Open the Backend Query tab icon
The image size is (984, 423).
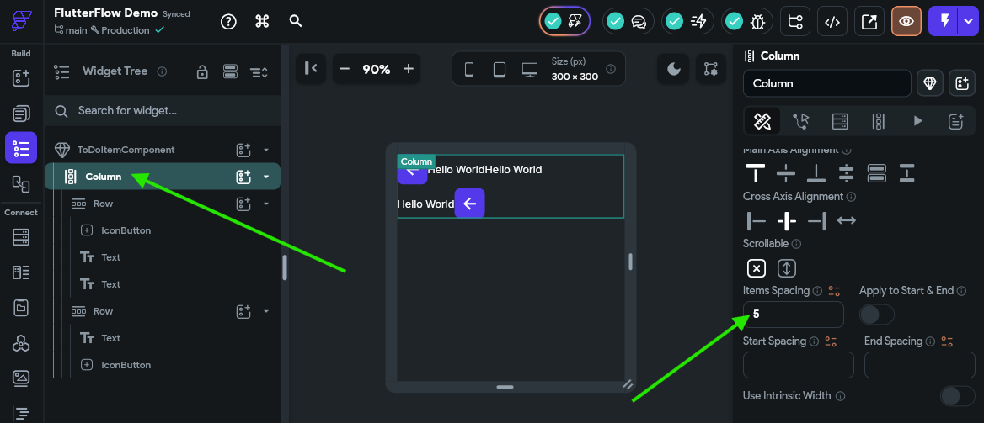tap(840, 121)
